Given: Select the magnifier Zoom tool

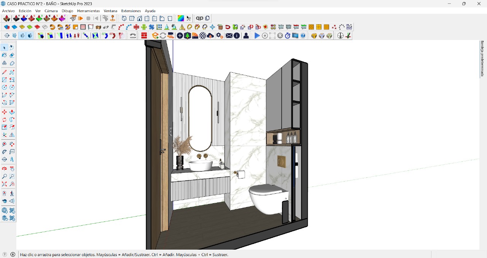Looking at the screenshot, I should coord(4,177).
